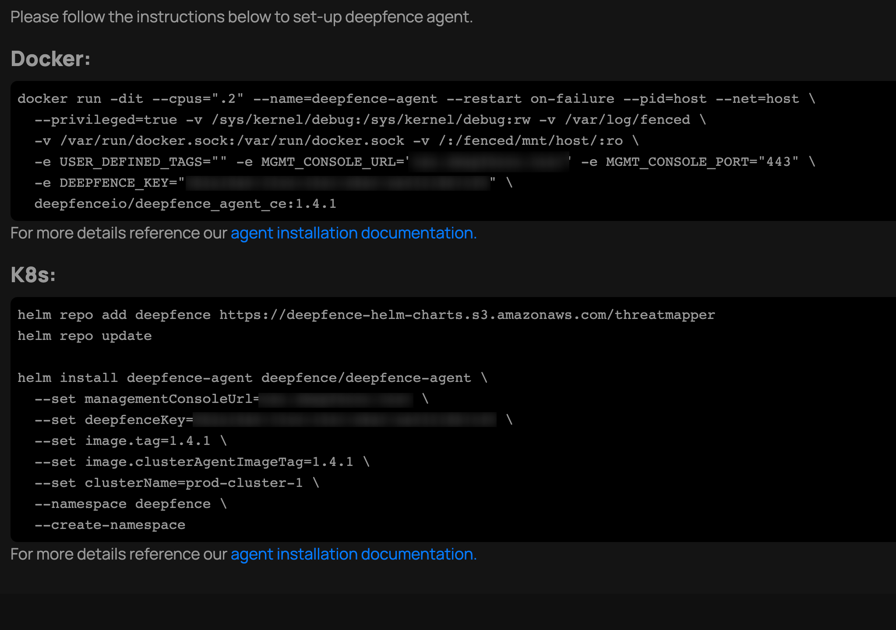Click the helm repo add deepfence command
The image size is (896, 630).
coord(366,315)
